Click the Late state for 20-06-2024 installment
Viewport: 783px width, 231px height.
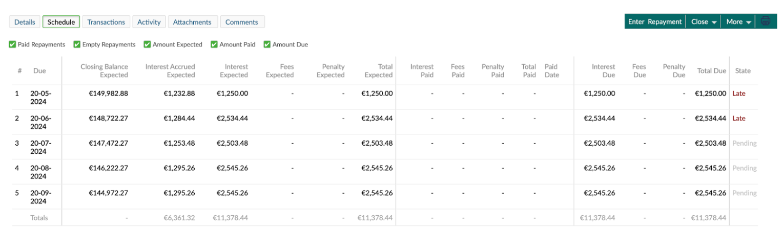739,119
